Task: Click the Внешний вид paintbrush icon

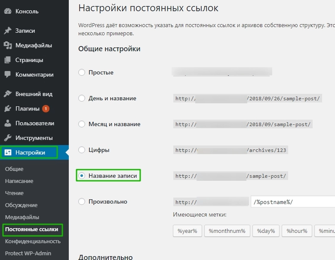Action: [x=8, y=94]
